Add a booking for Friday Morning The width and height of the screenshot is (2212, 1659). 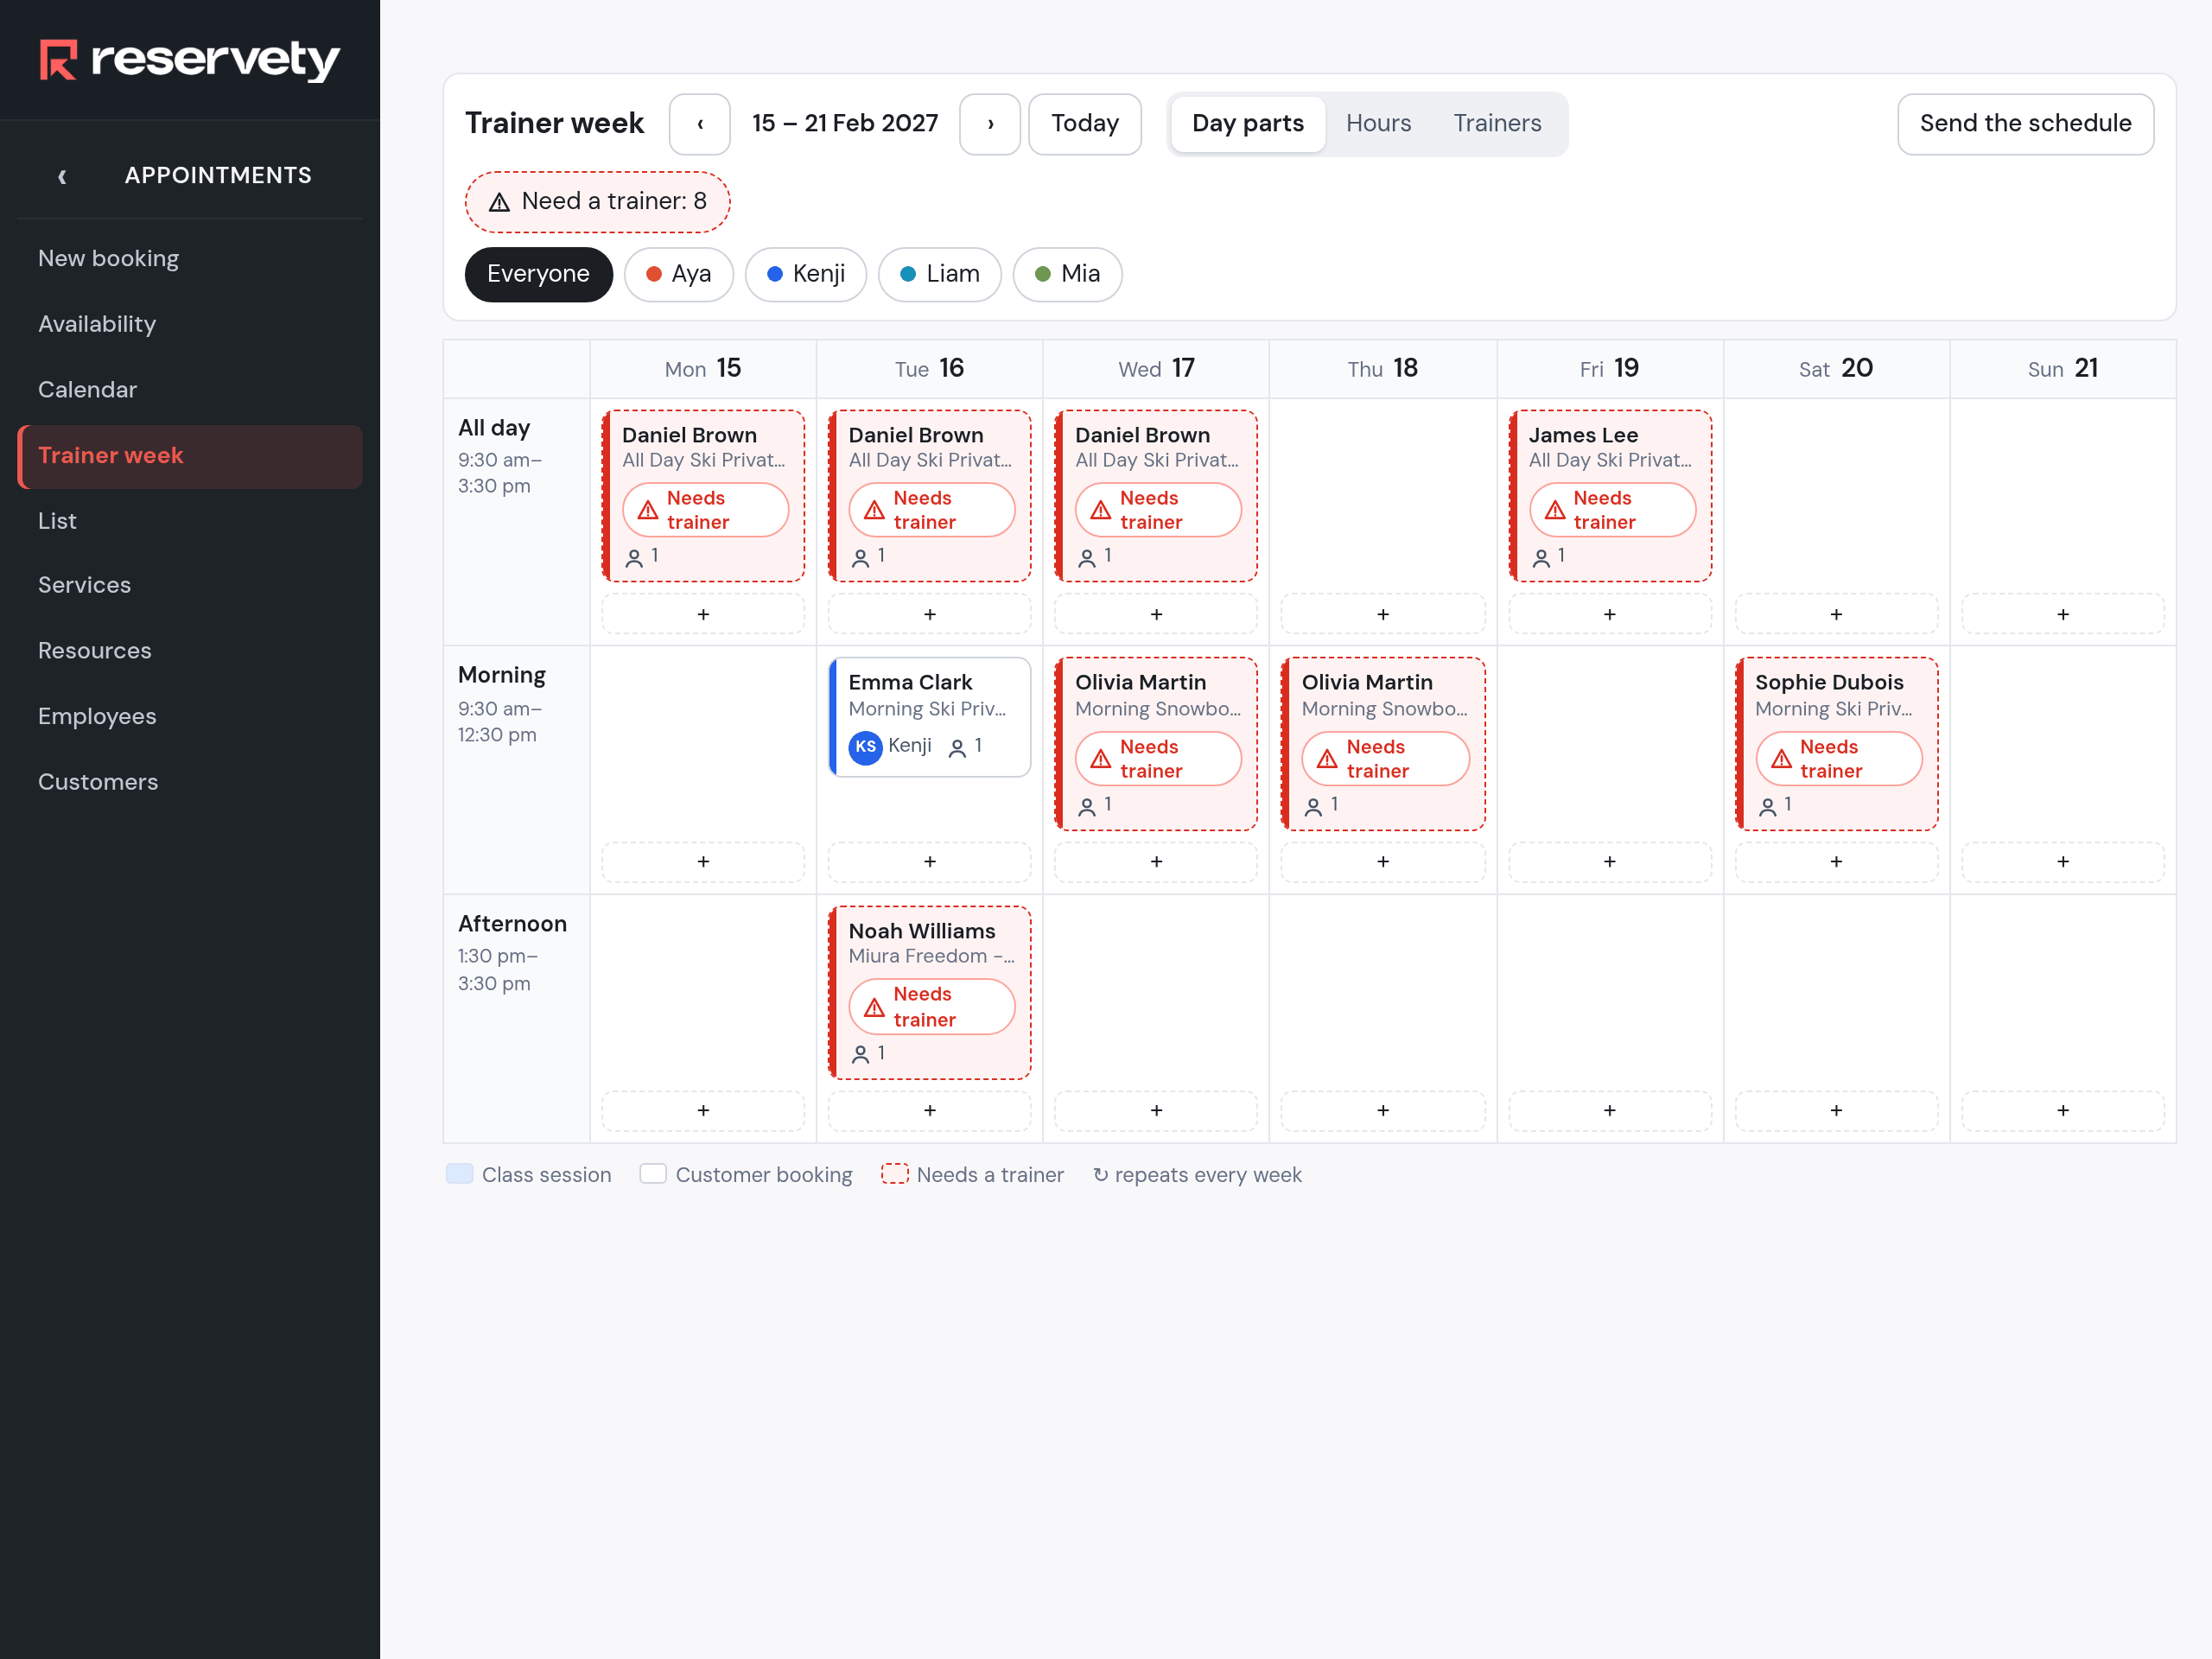[x=1609, y=861]
